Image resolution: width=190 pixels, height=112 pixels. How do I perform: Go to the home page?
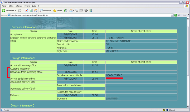[36, 11]
